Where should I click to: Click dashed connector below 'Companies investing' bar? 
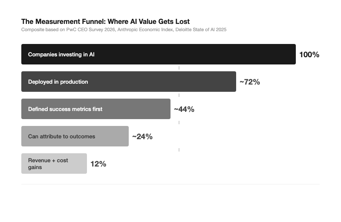point(179,68)
